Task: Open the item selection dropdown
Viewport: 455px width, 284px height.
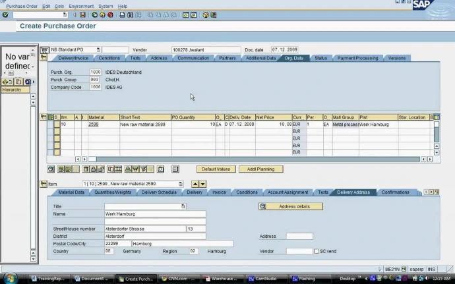Action: [x=181, y=184]
